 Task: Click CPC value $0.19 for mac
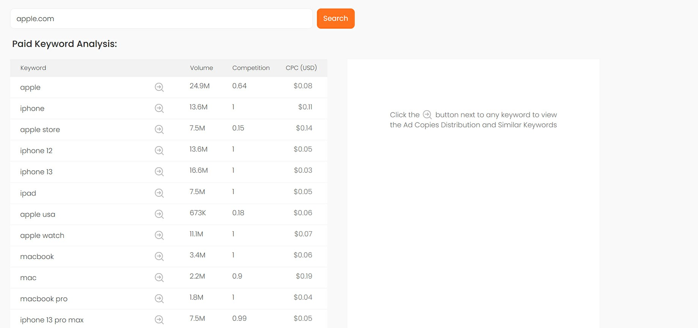[x=304, y=276]
